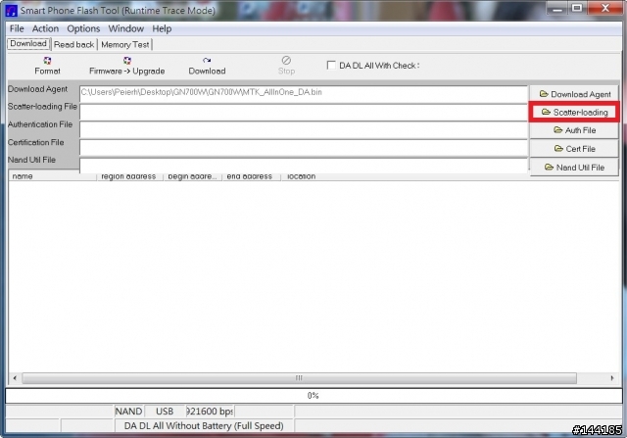Click the Nand Util File button
The height and width of the screenshot is (438, 627).
point(574,168)
